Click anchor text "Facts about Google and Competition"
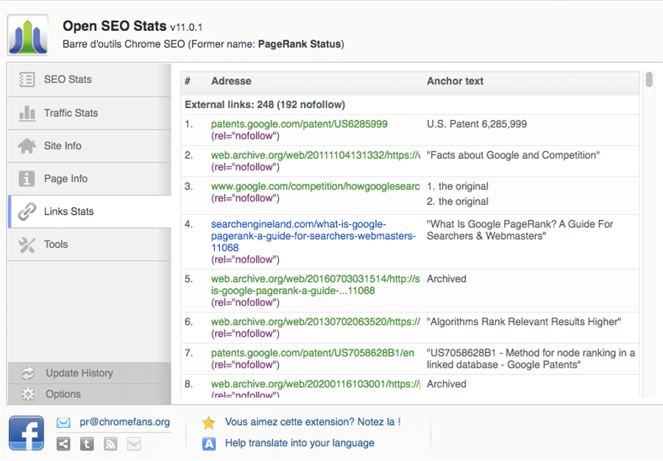This screenshot has width=663, height=461. tap(513, 155)
